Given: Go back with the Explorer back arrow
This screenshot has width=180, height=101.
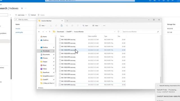Looking at the screenshot, I should point(39,32).
